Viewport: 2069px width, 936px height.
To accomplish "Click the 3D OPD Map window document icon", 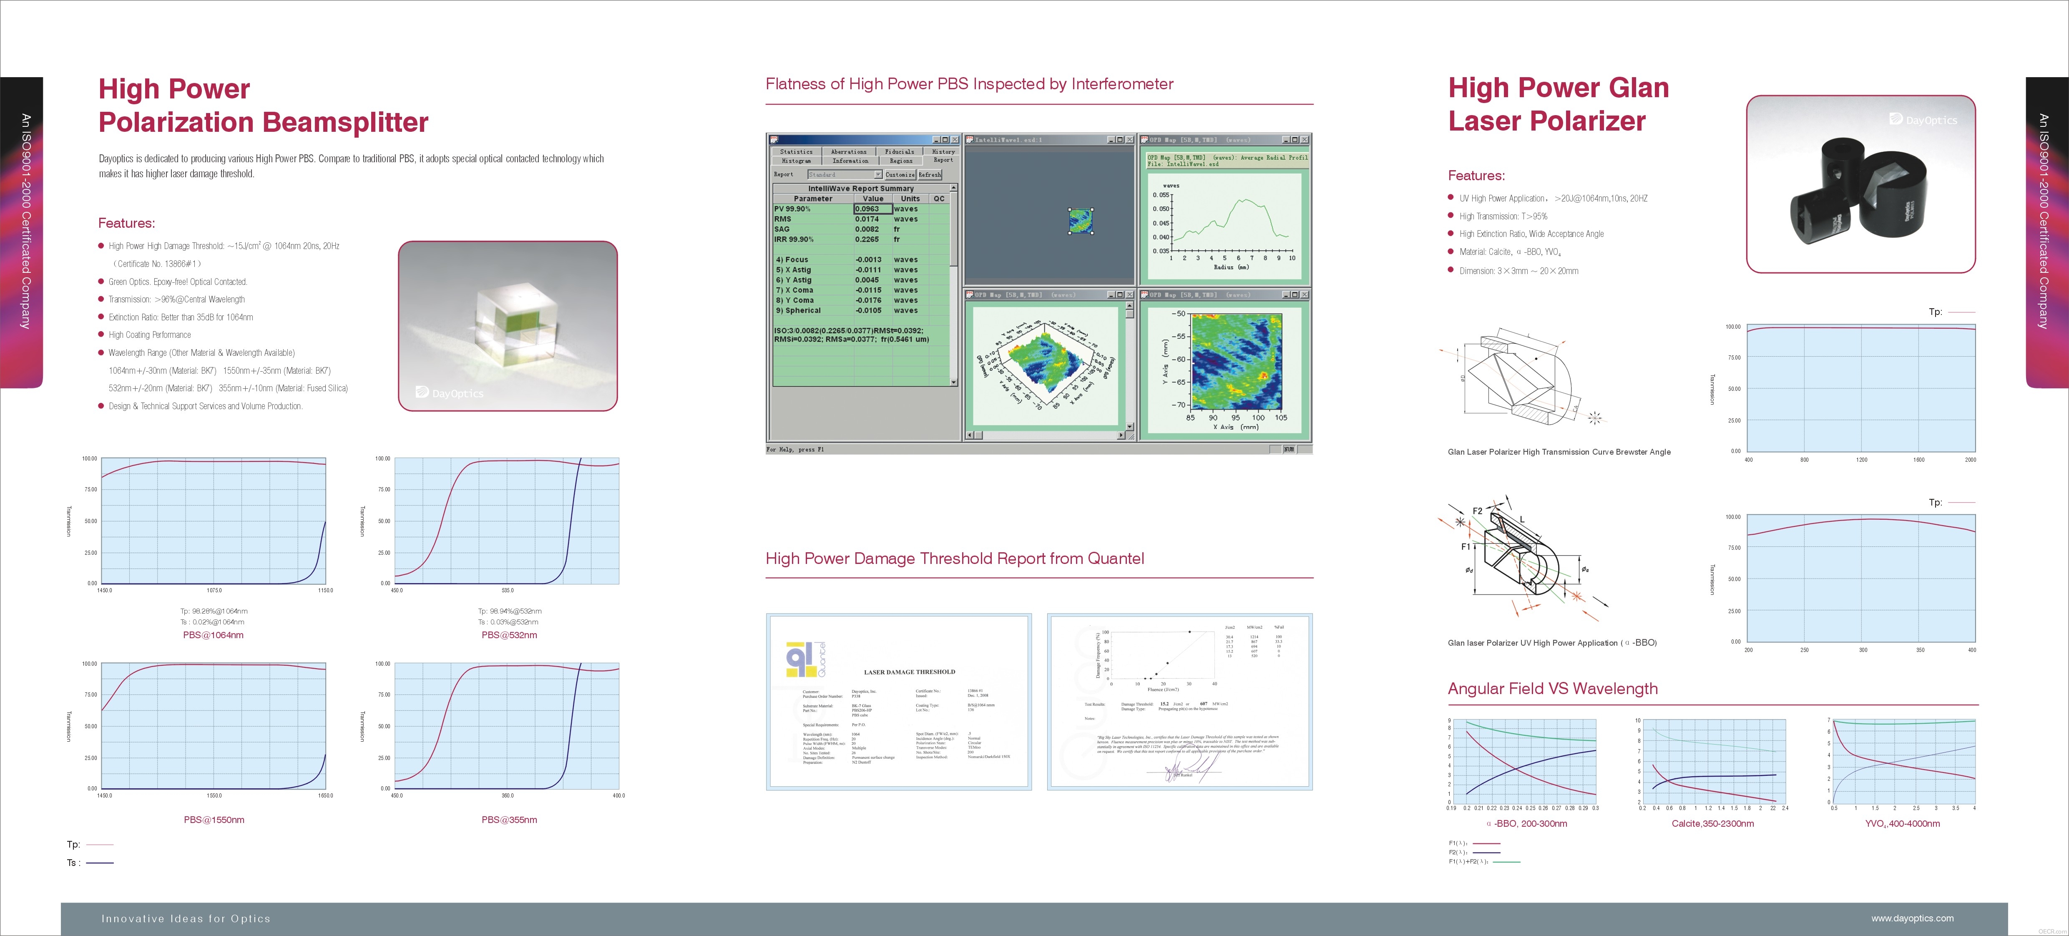I will click(970, 295).
